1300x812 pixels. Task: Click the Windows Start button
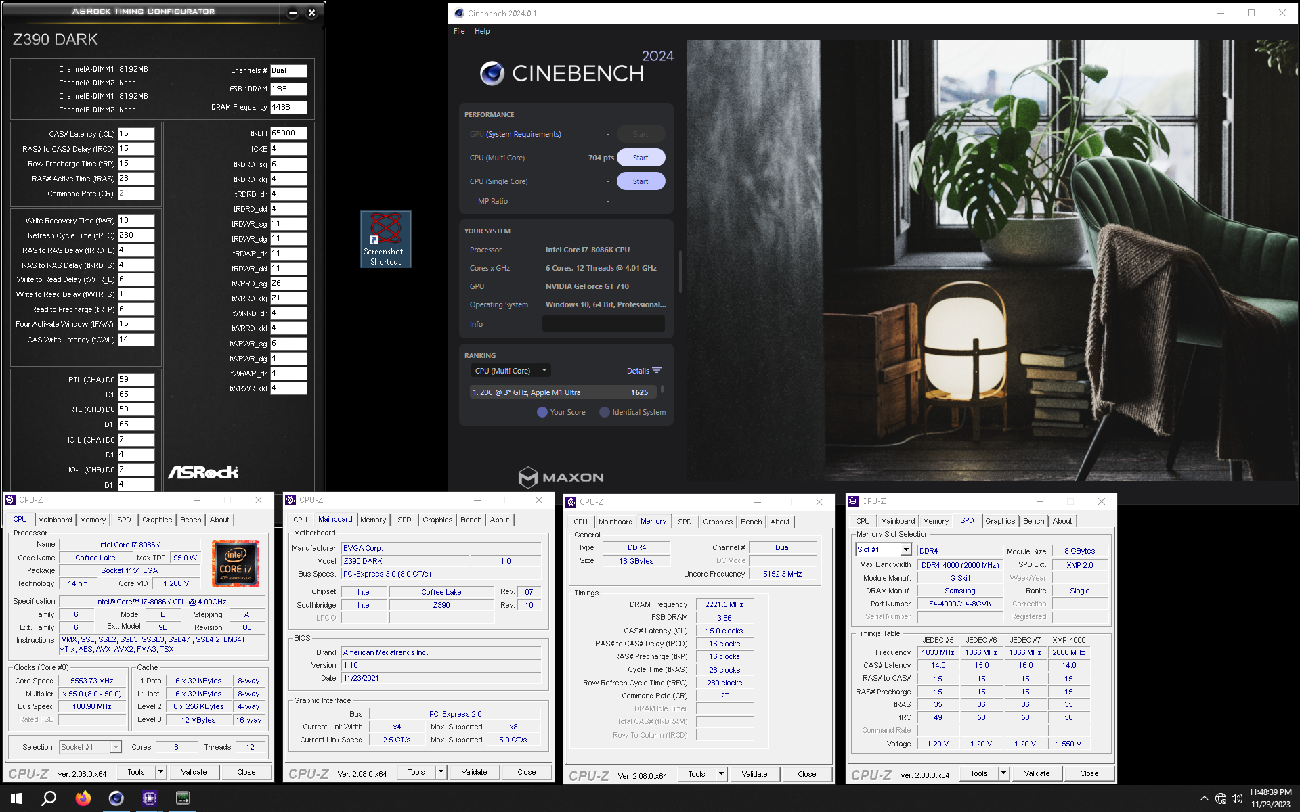coord(16,798)
